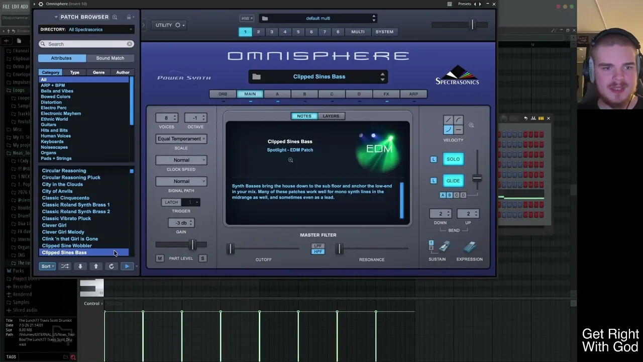Click the Utility gear icon
The image size is (643, 362).
pos(178,25)
